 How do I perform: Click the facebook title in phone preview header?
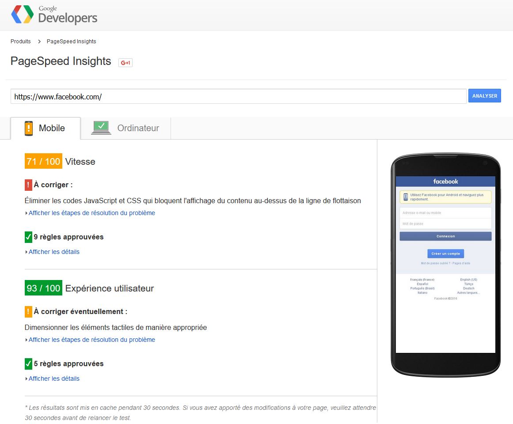445,182
